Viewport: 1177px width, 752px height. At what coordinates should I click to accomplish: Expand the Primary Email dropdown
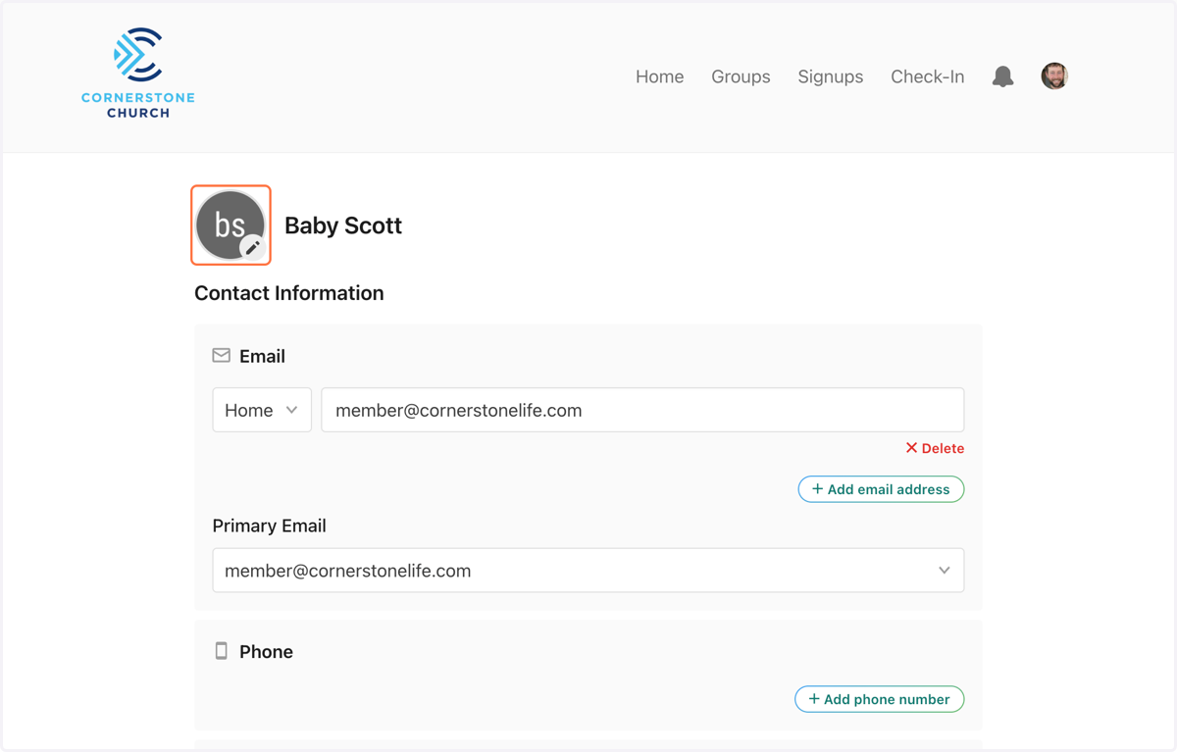588,571
